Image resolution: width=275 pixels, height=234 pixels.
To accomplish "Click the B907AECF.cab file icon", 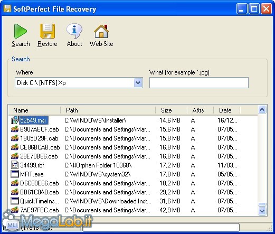I will pyautogui.click(x=15, y=129).
